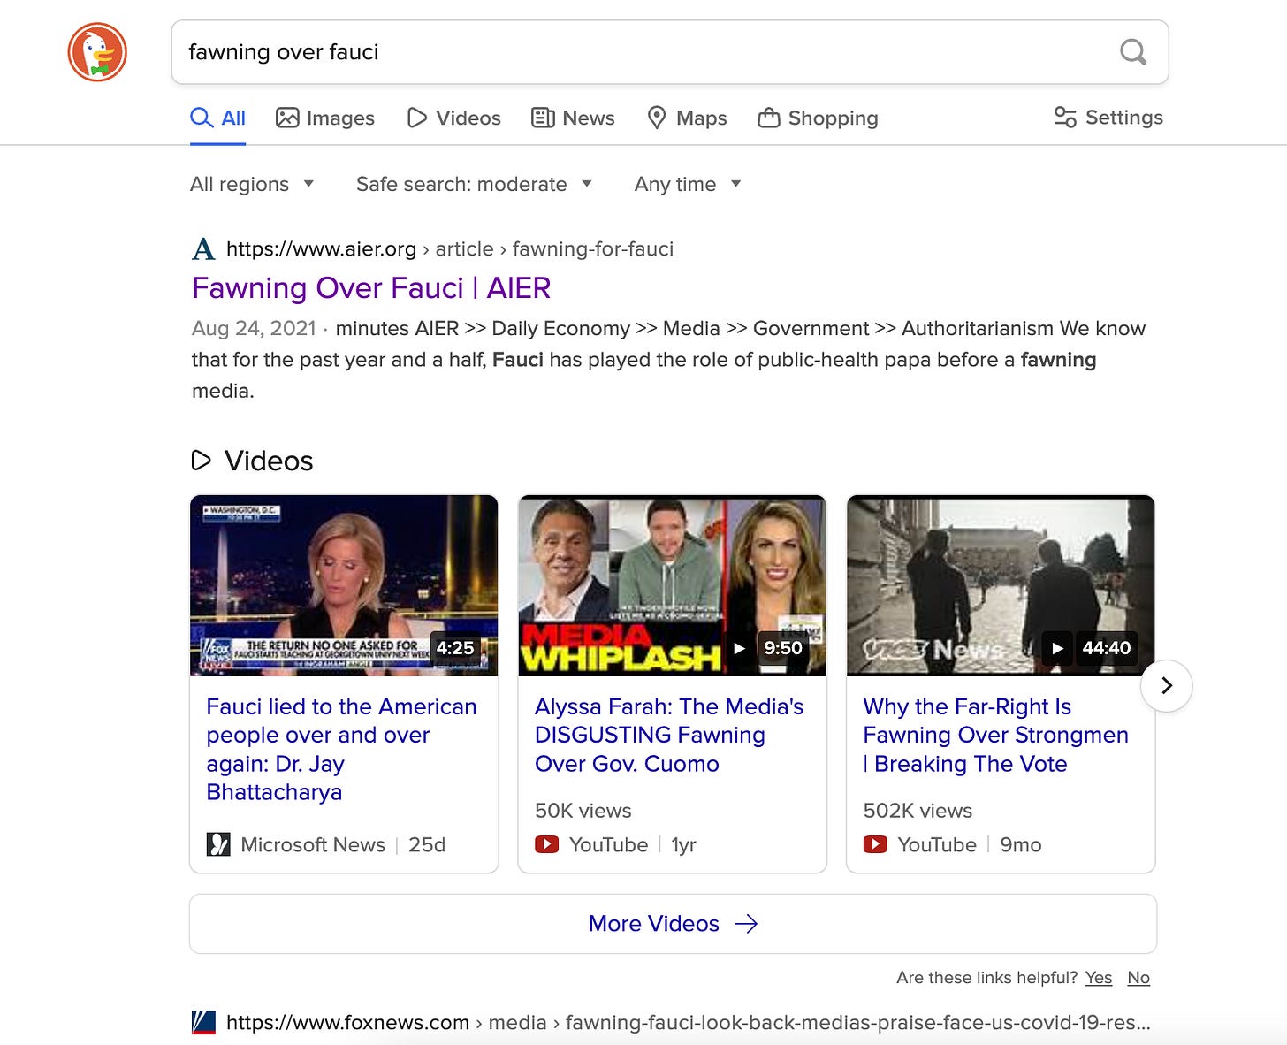Open the News tab
The height and width of the screenshot is (1045, 1287).
(573, 118)
